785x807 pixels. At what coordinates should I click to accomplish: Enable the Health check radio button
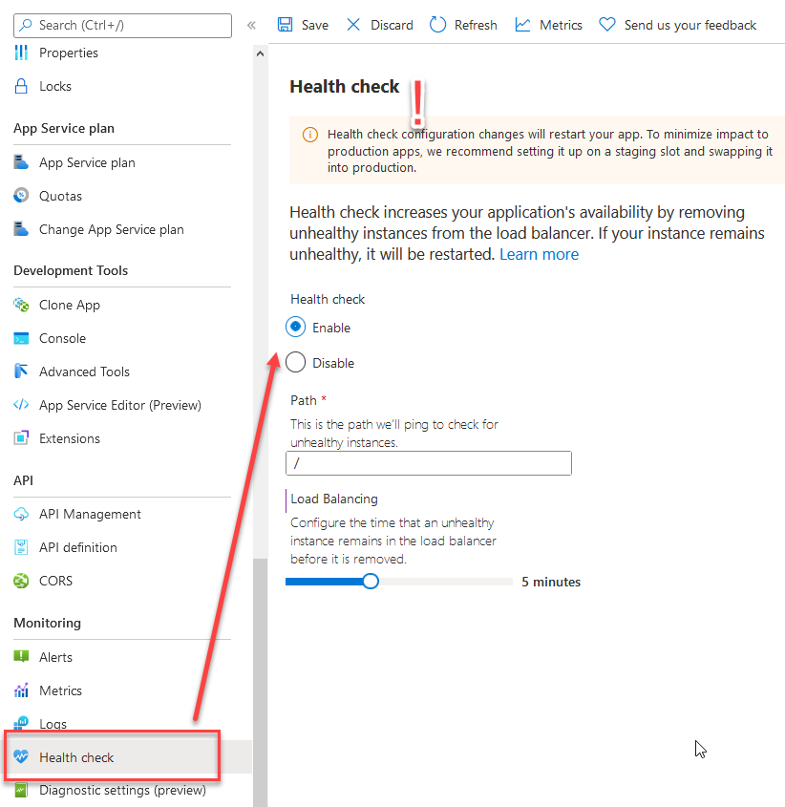[x=297, y=327]
